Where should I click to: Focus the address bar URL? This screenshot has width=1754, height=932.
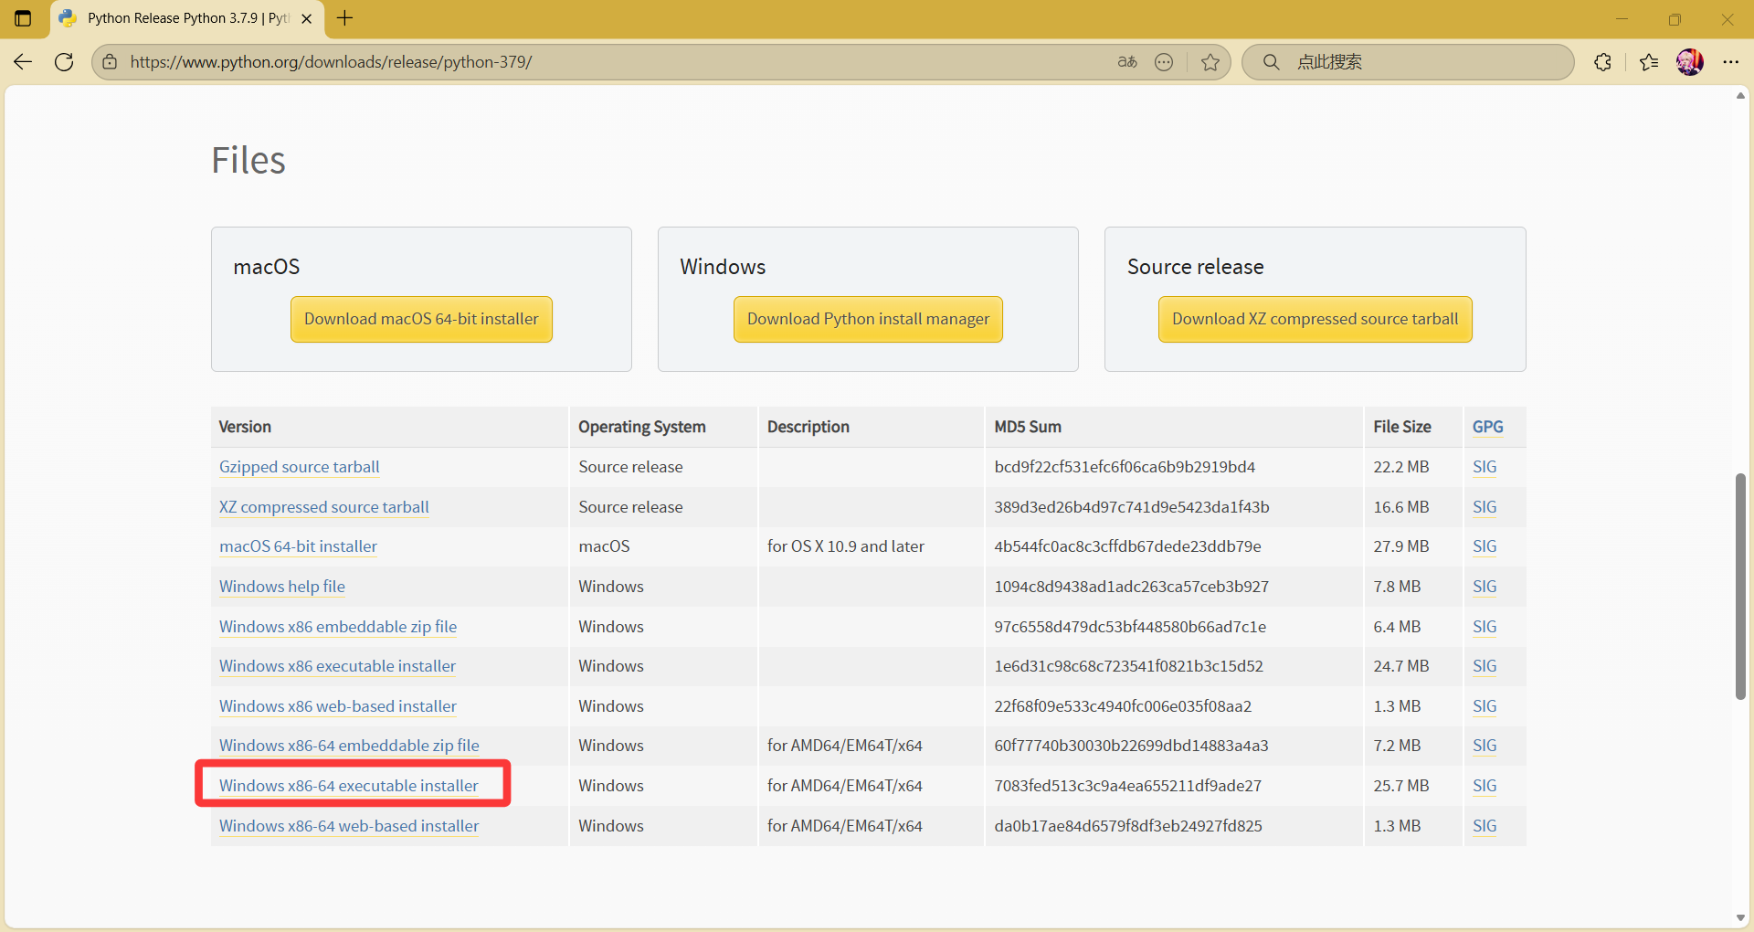point(331,62)
